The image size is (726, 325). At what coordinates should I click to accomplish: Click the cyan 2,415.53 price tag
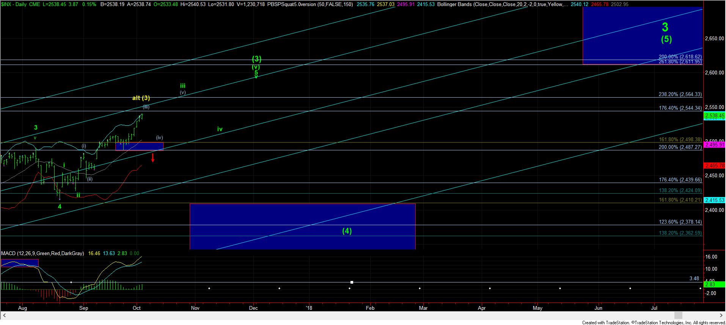[x=714, y=200]
